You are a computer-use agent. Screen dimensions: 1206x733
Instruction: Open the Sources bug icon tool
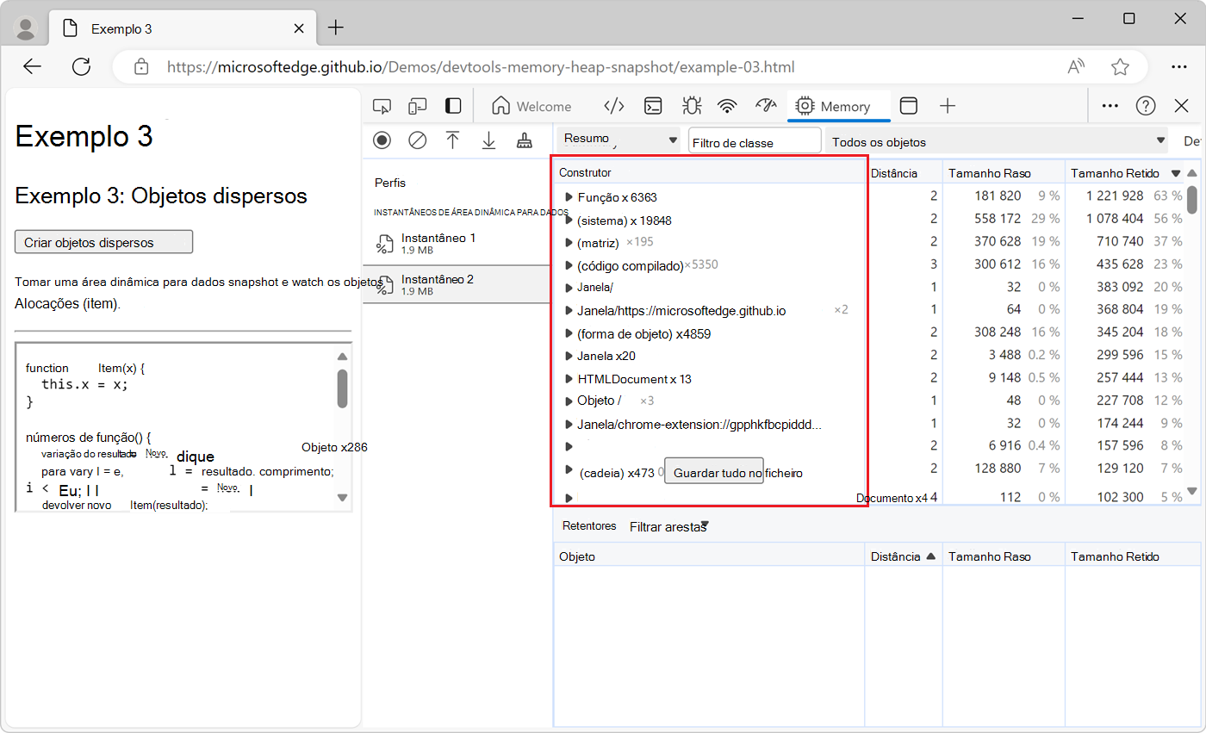(x=691, y=106)
